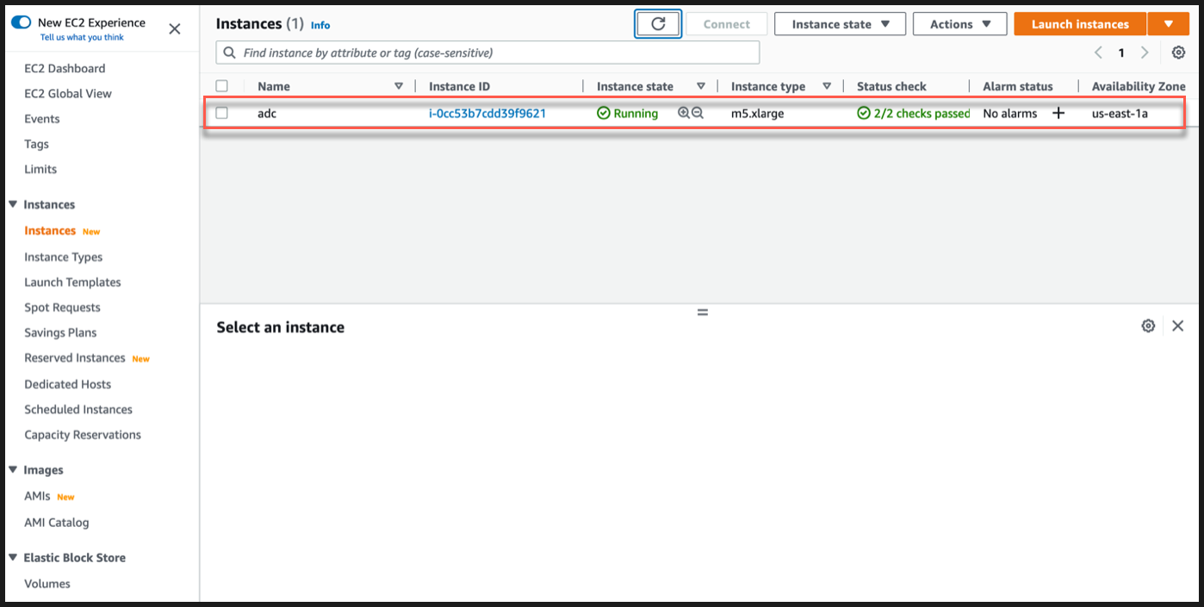This screenshot has width=1204, height=607.
Task: Collapse the Instances sidebar section
Action: tap(13, 204)
